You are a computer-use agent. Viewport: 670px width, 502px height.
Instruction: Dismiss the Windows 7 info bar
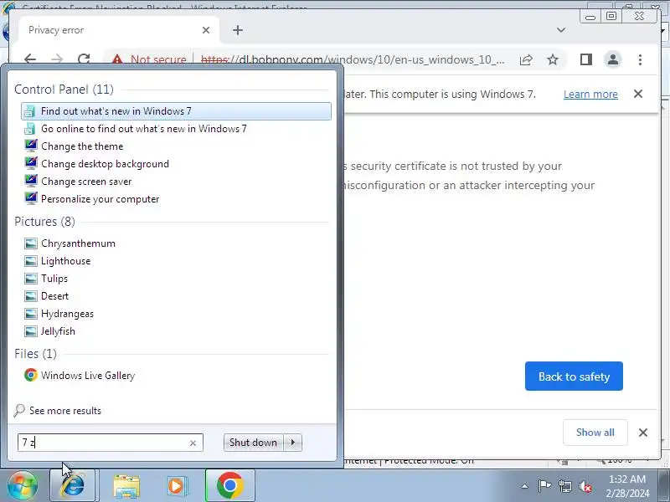(638, 94)
